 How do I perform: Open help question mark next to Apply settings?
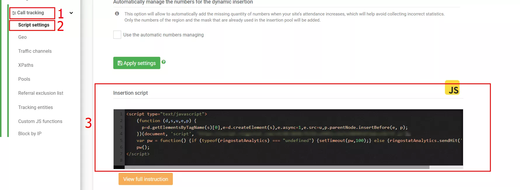click(x=164, y=62)
